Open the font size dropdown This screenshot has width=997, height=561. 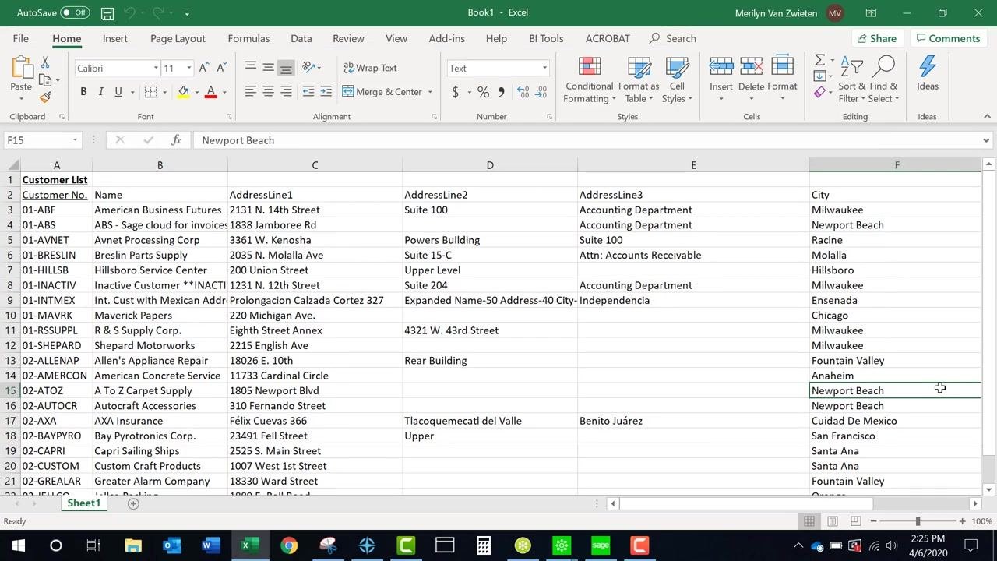point(188,69)
